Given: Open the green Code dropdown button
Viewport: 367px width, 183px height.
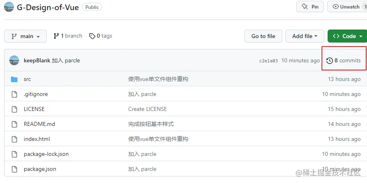Looking at the screenshot, I should pyautogui.click(x=348, y=36).
